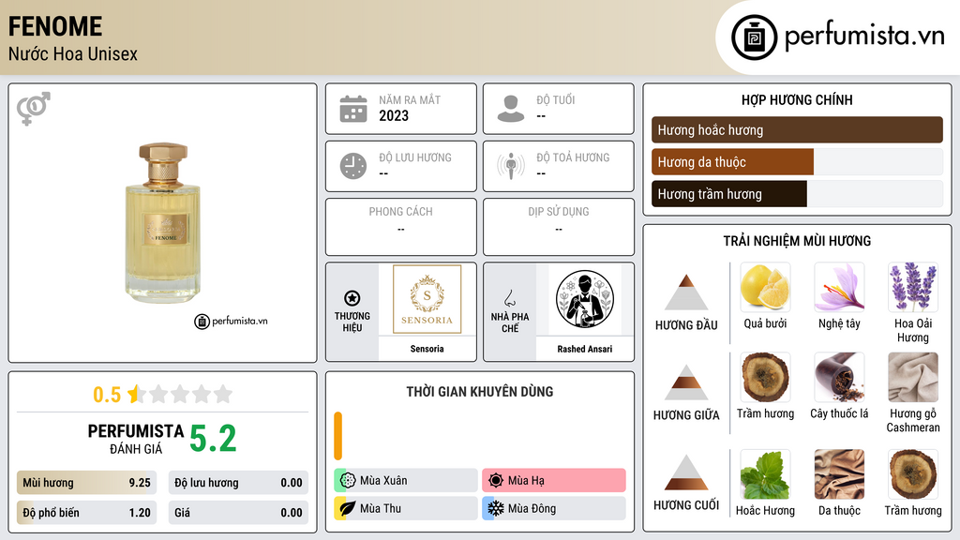Click the clock icon beside Độ lưu hương
Viewport: 960px width, 540px height.
click(353, 166)
